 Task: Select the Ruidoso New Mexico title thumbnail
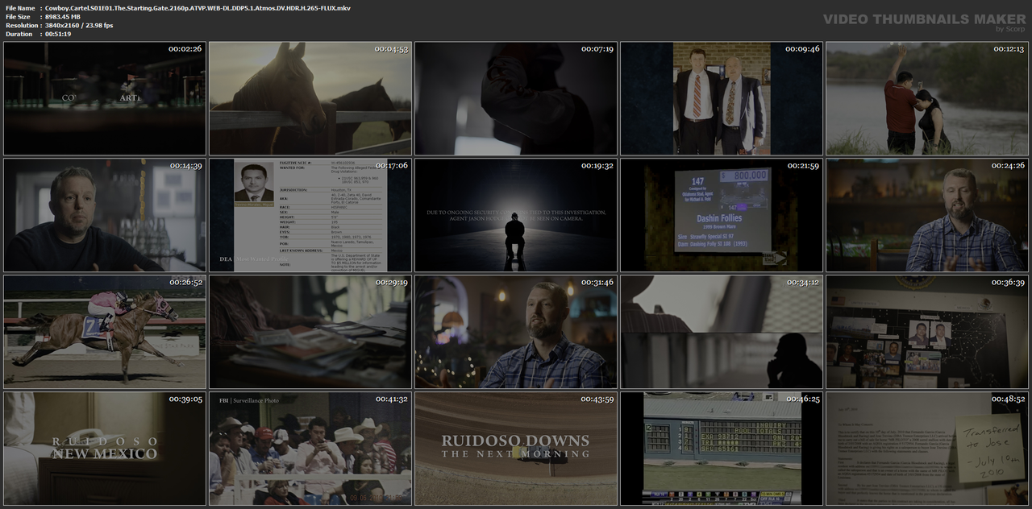pos(105,449)
